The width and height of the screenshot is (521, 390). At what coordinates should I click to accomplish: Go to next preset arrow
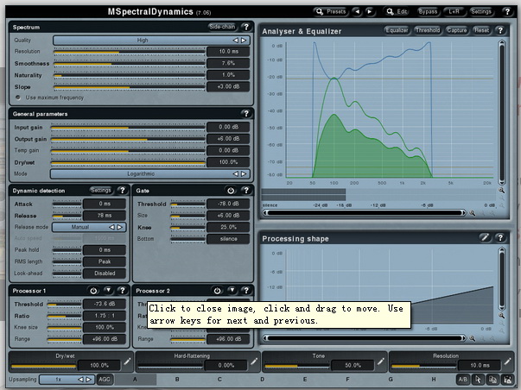[x=370, y=11]
